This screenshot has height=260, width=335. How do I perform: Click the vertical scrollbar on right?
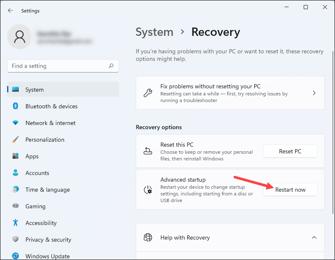pos(333,132)
